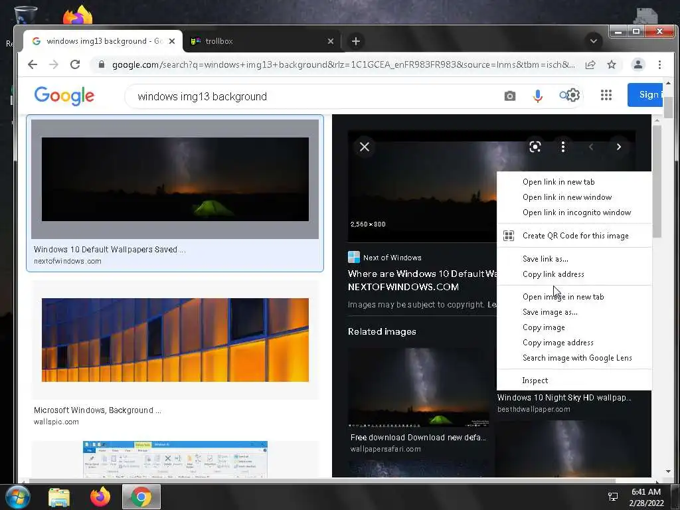The image size is (680, 510).
Task: Go to the Google logo homepage
Action: click(64, 96)
